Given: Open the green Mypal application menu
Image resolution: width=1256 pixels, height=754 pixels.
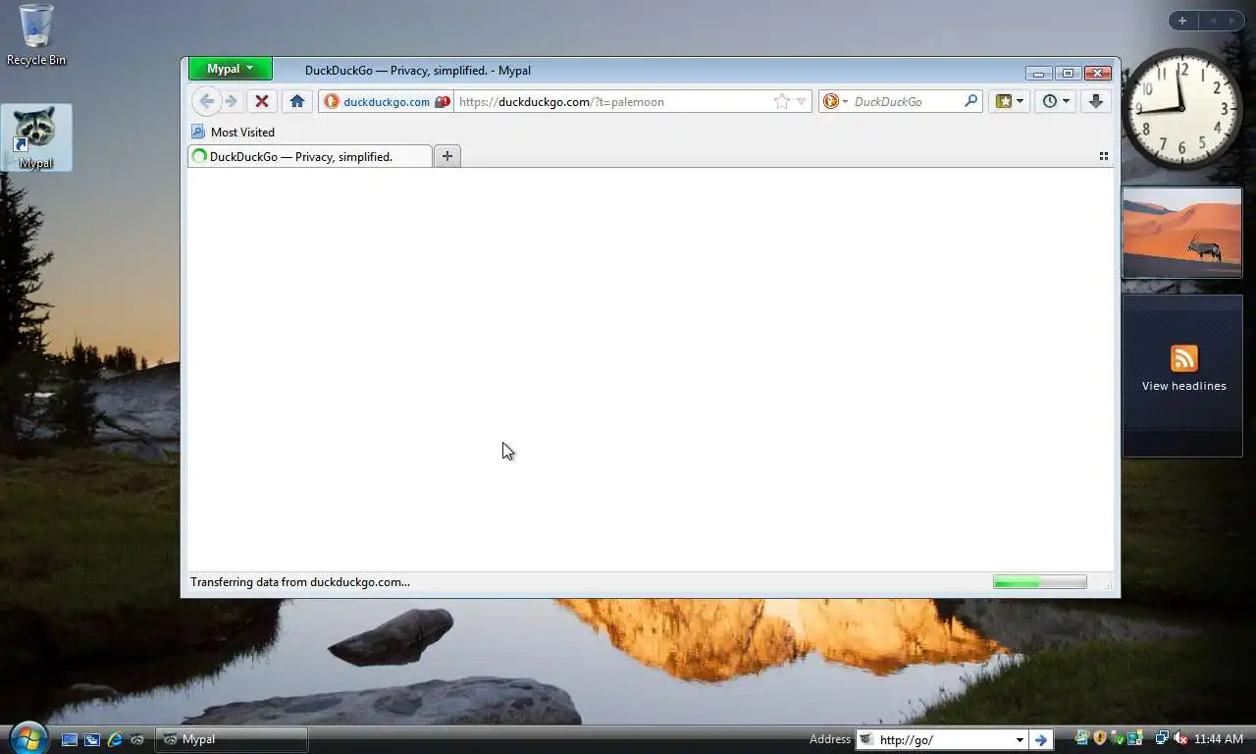Looking at the screenshot, I should click(x=231, y=69).
